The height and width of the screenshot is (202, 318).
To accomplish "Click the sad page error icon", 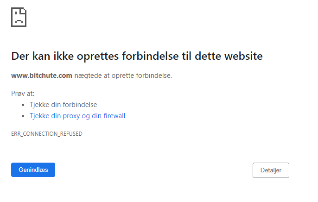I will 19,17.
